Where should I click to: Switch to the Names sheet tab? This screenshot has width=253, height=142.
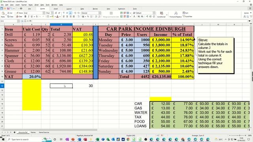(33, 133)
